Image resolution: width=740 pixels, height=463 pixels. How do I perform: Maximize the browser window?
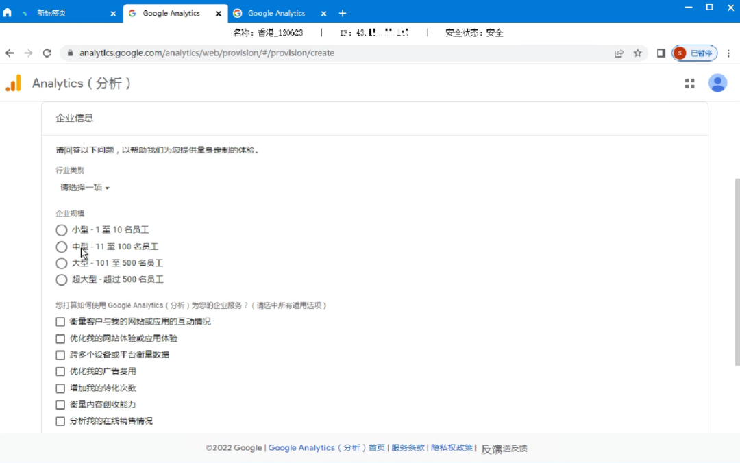709,8
